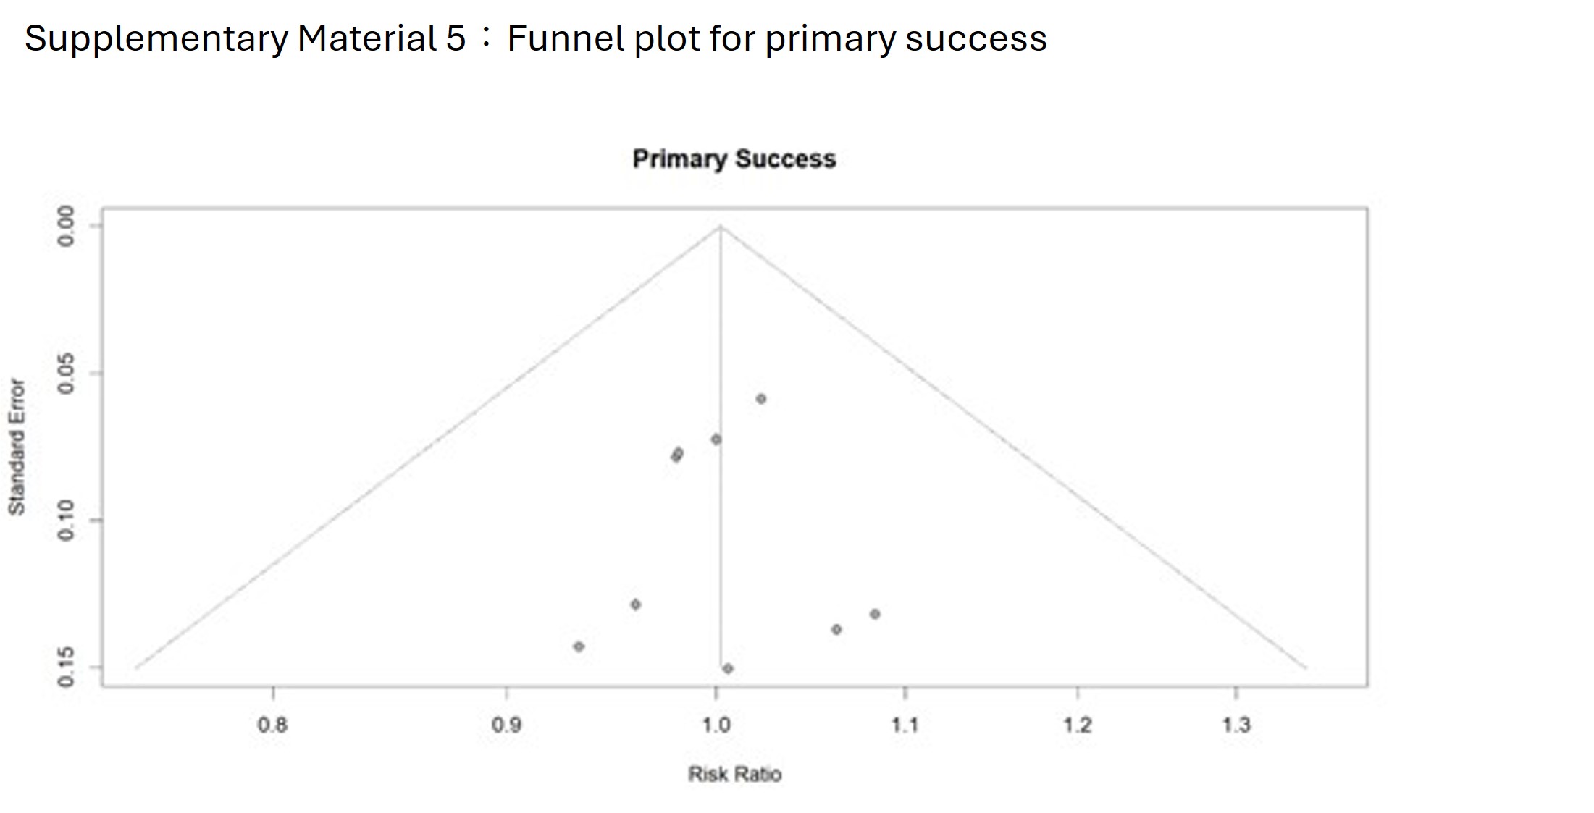Image resolution: width=1594 pixels, height=813 pixels.
Task: Click the 'Supplementary Material 5' heading text
Action: tap(245, 38)
